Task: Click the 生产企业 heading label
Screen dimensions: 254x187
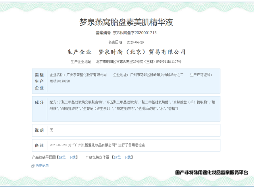Action: tap(79, 52)
